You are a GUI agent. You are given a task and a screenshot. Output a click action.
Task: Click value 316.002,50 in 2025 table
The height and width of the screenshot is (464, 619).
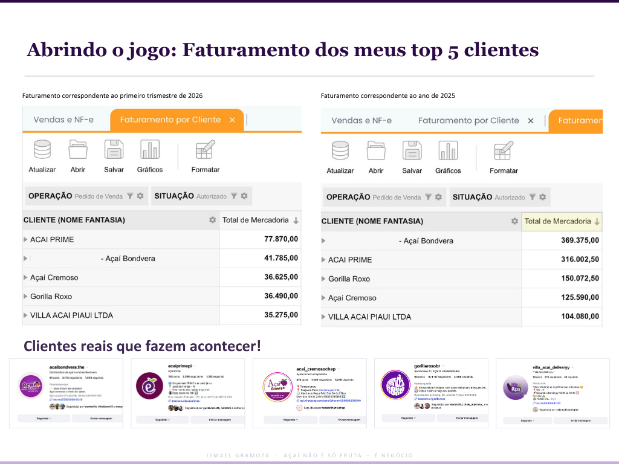pos(580,259)
